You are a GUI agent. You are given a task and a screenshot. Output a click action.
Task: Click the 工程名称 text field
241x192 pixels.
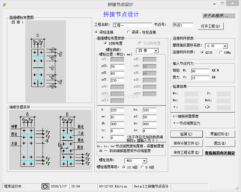[132, 25]
